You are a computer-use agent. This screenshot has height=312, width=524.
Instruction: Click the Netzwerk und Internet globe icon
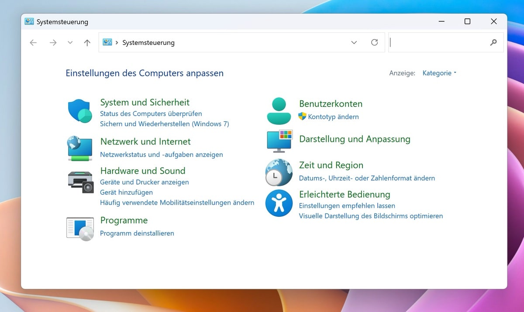click(x=79, y=148)
